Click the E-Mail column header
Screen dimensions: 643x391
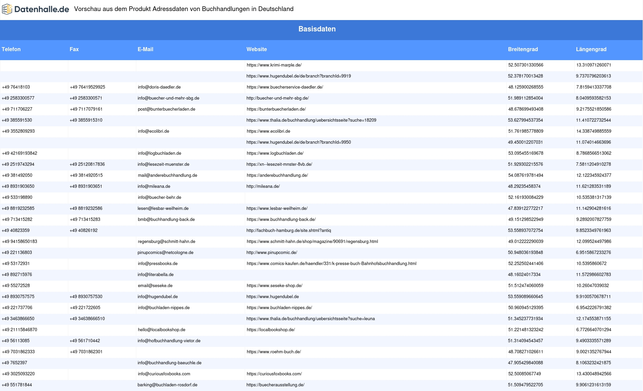pos(145,49)
